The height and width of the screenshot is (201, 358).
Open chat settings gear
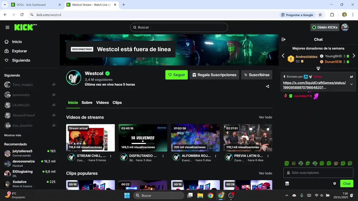(x=335, y=184)
